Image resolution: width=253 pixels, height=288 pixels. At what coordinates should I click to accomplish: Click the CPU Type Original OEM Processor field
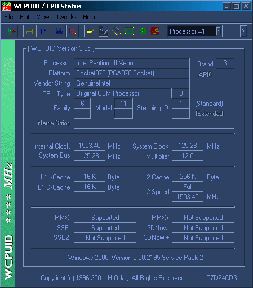point(123,93)
